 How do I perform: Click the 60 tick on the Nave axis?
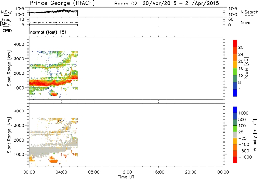click(231, 19)
